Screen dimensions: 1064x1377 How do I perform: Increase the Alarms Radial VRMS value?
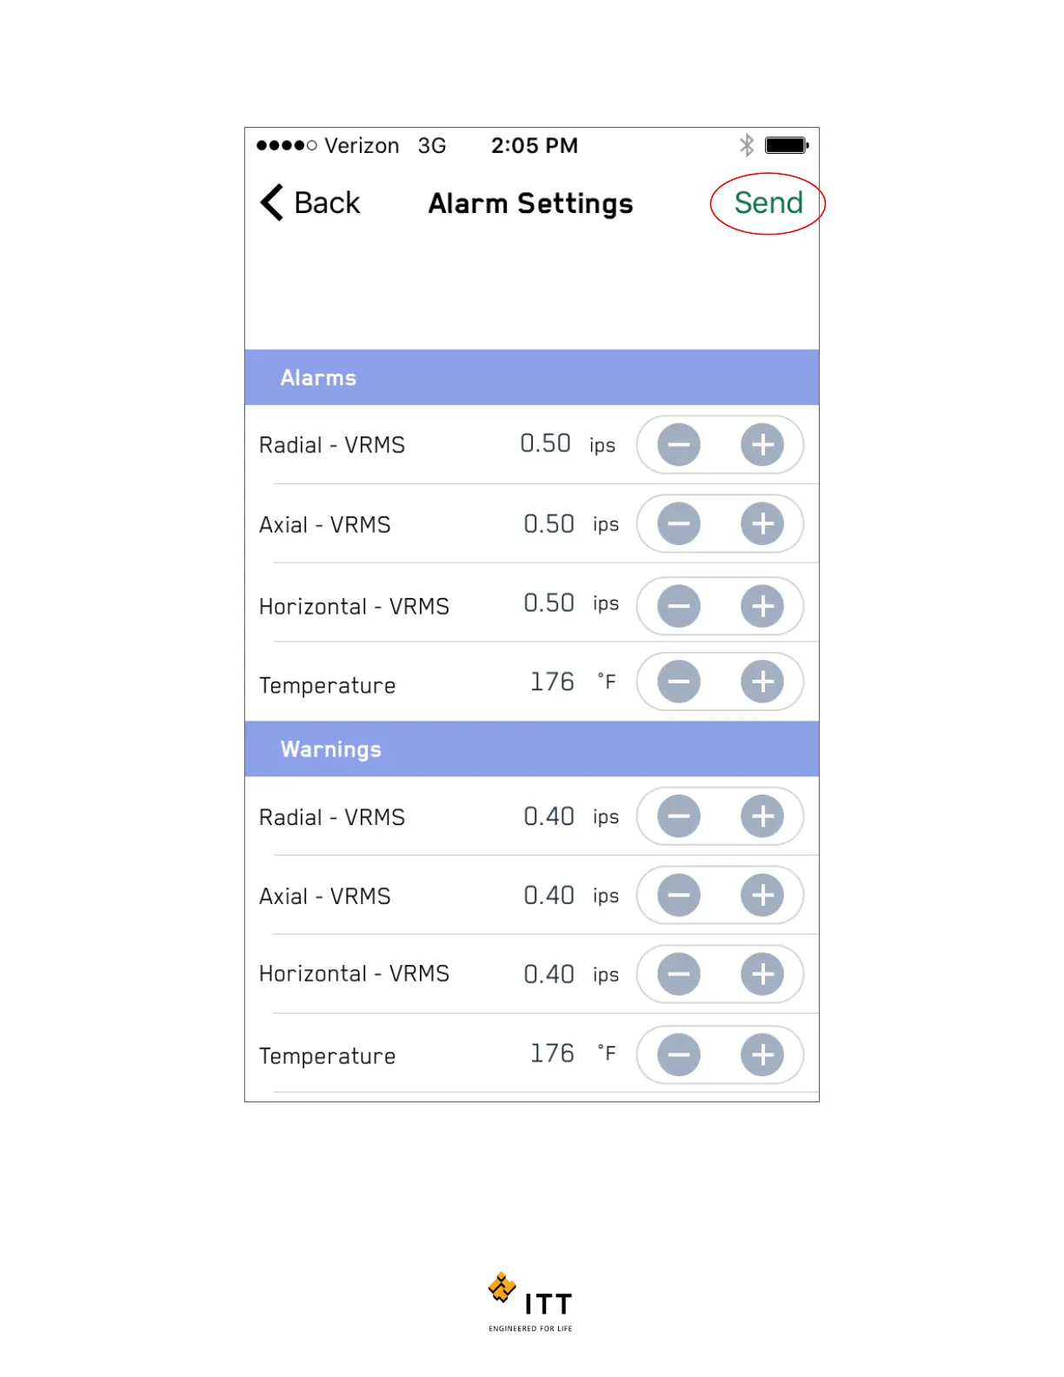(762, 445)
